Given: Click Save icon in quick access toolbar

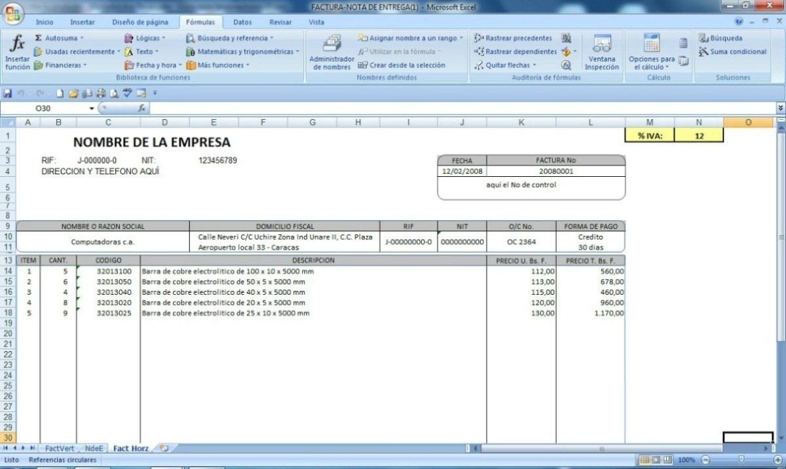Looking at the screenshot, I should click(x=7, y=93).
